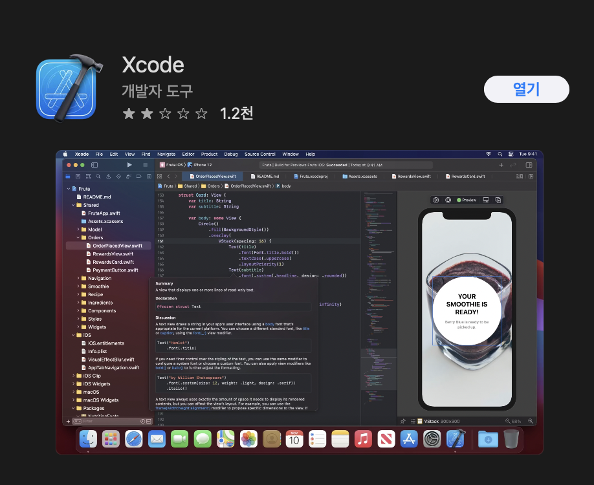Open the Product menu
The width and height of the screenshot is (594, 485).
pyautogui.click(x=209, y=154)
